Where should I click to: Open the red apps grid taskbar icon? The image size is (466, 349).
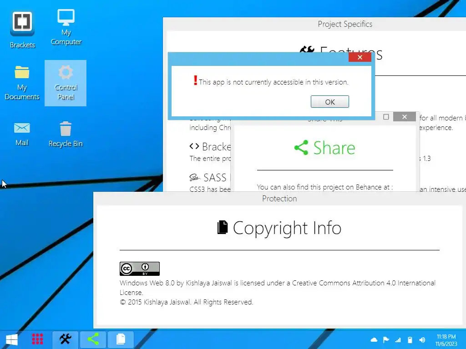click(37, 339)
